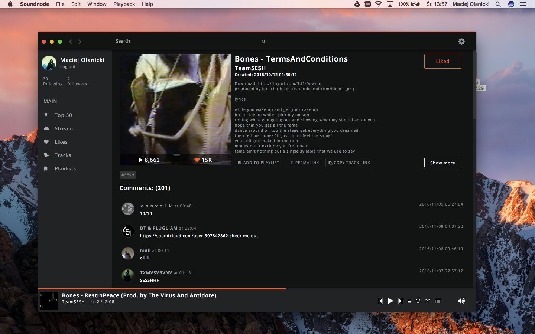Click BT & PLUGLIAM's avatar
Image resolution: width=535 pixels, height=334 pixels.
pyautogui.click(x=128, y=231)
